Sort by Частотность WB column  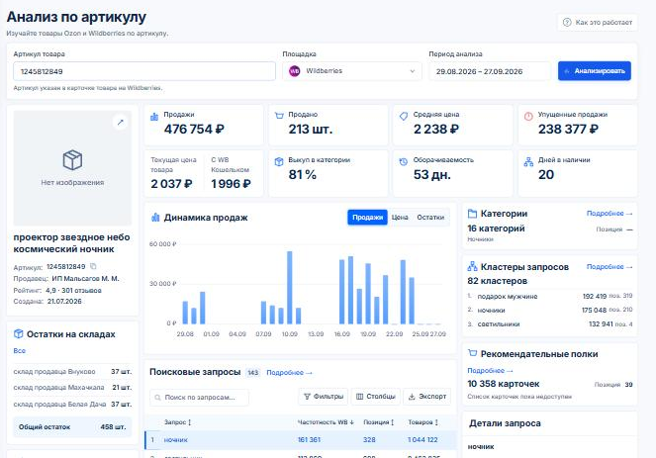pos(326,422)
